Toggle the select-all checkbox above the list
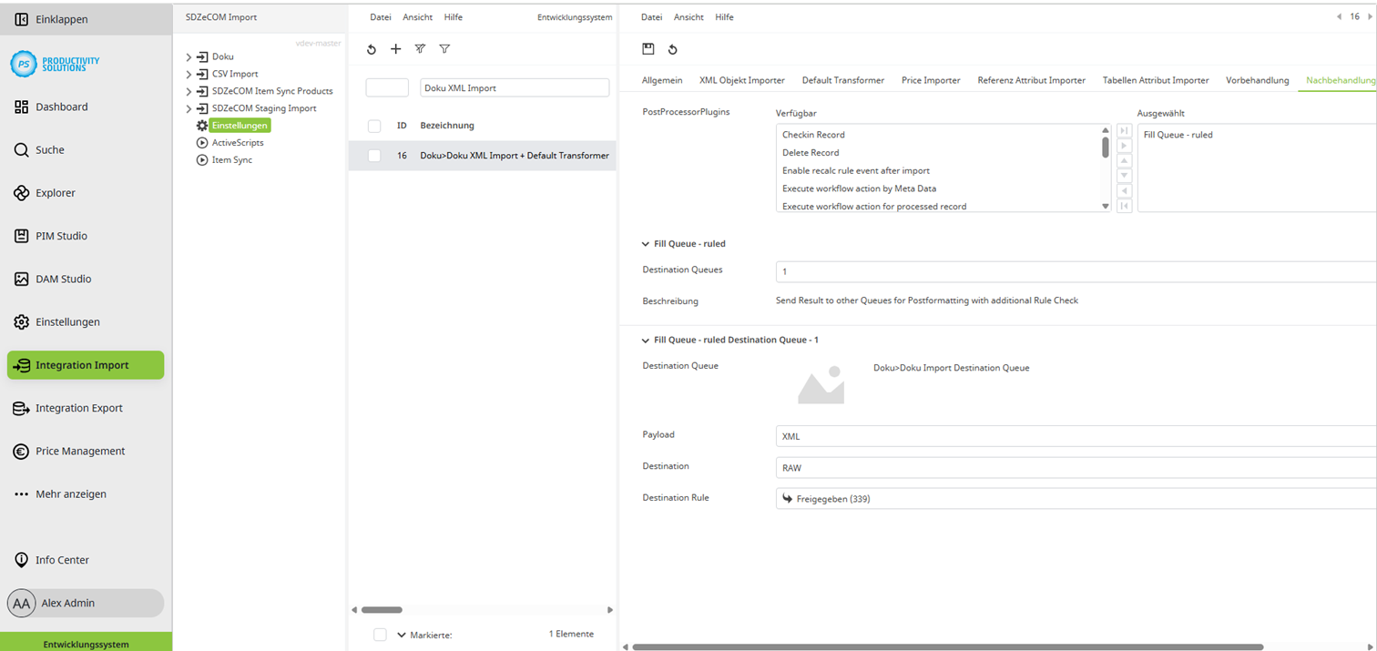This screenshot has width=1377, height=651. pyautogui.click(x=374, y=126)
